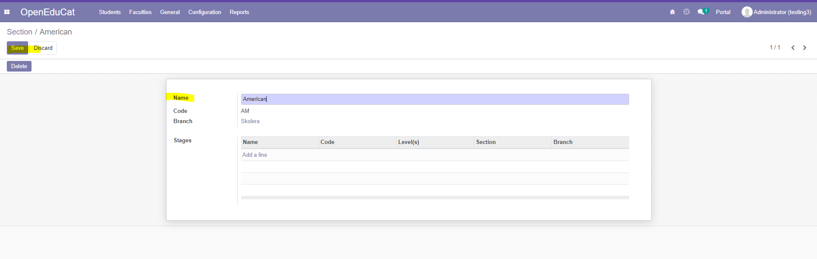
Task: Open the apps grid menu icon
Action: (x=7, y=12)
